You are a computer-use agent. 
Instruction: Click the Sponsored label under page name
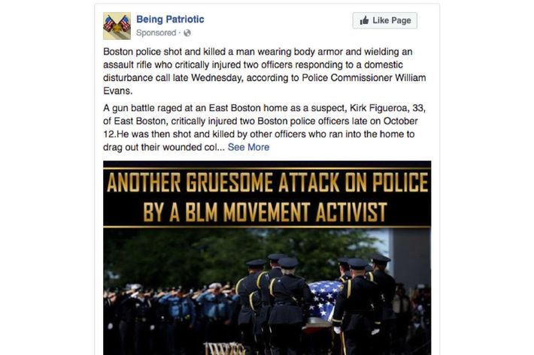coord(156,33)
